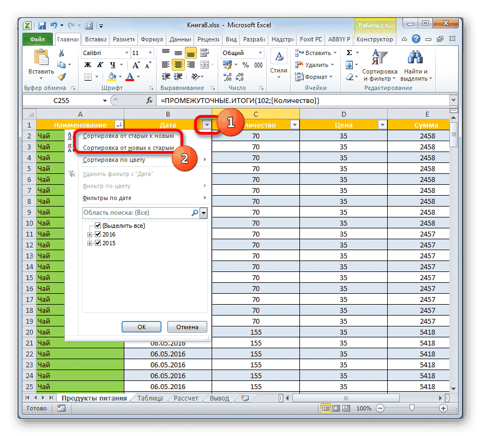Switch to the Конструктор ribbon tab
481x436 pixels.
point(376,39)
